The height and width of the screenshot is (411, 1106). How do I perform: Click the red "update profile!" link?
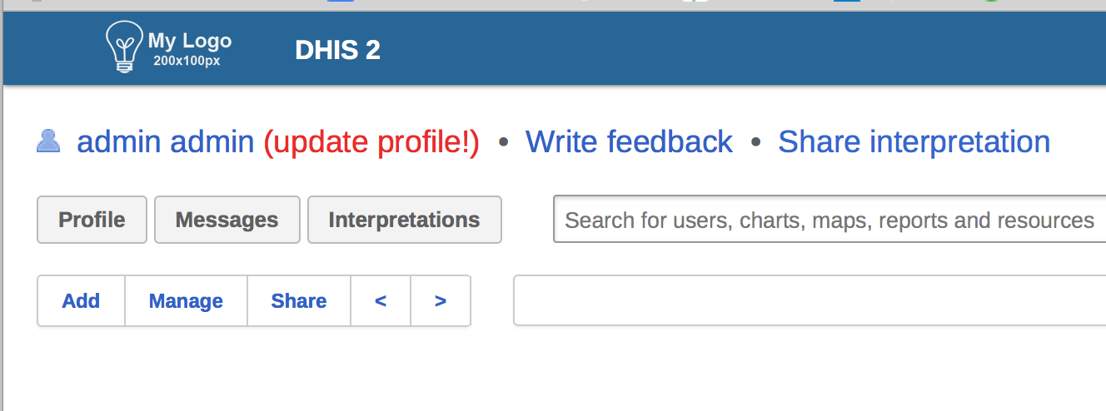371,142
